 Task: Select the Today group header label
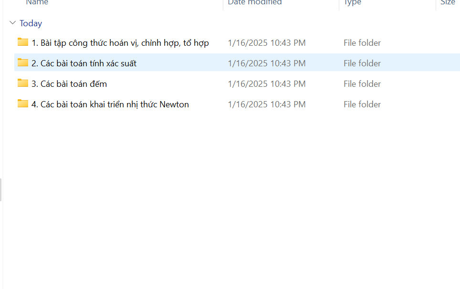pos(31,23)
